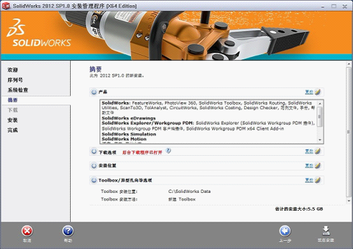Select 欢迎 step in sidebar
Screen dimensions: 353x249
tap(13, 70)
